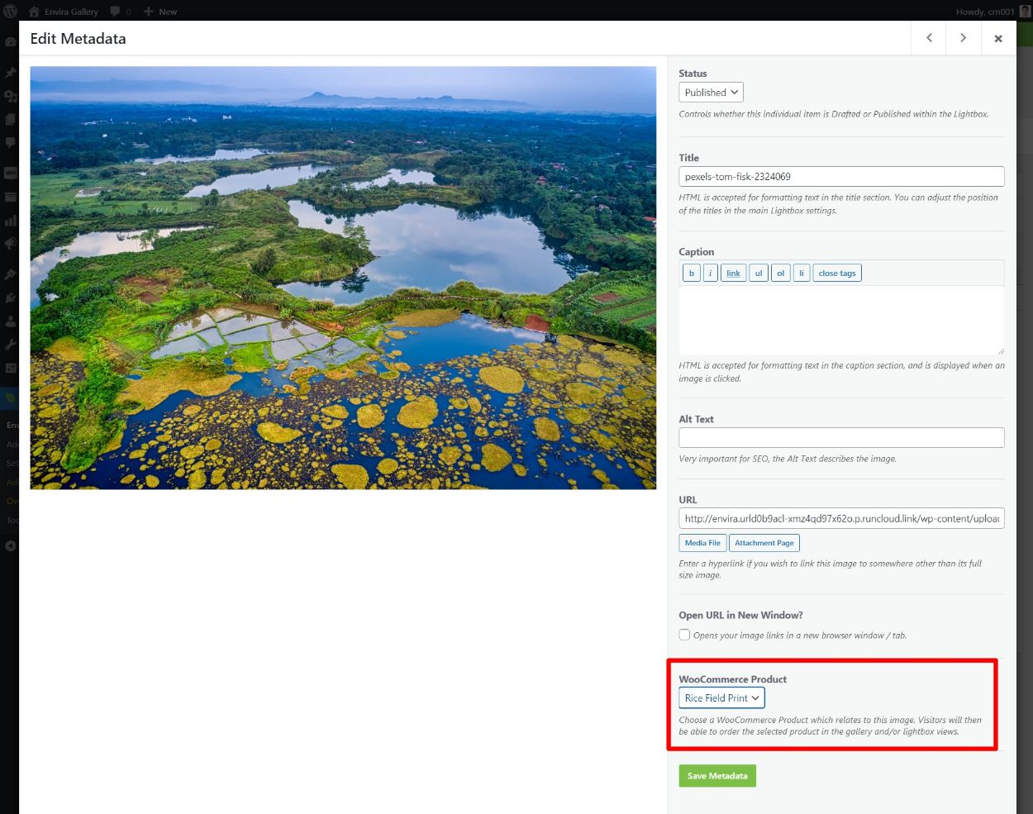Image resolution: width=1033 pixels, height=814 pixels.
Task: Apply italic with the i caption button
Action: pos(711,273)
